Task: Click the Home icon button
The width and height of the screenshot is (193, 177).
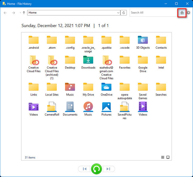Action: tap(182, 13)
